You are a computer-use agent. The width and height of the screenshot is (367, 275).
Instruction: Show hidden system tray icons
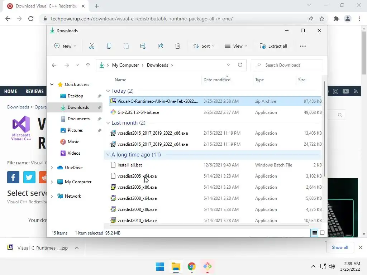[x=313, y=266]
